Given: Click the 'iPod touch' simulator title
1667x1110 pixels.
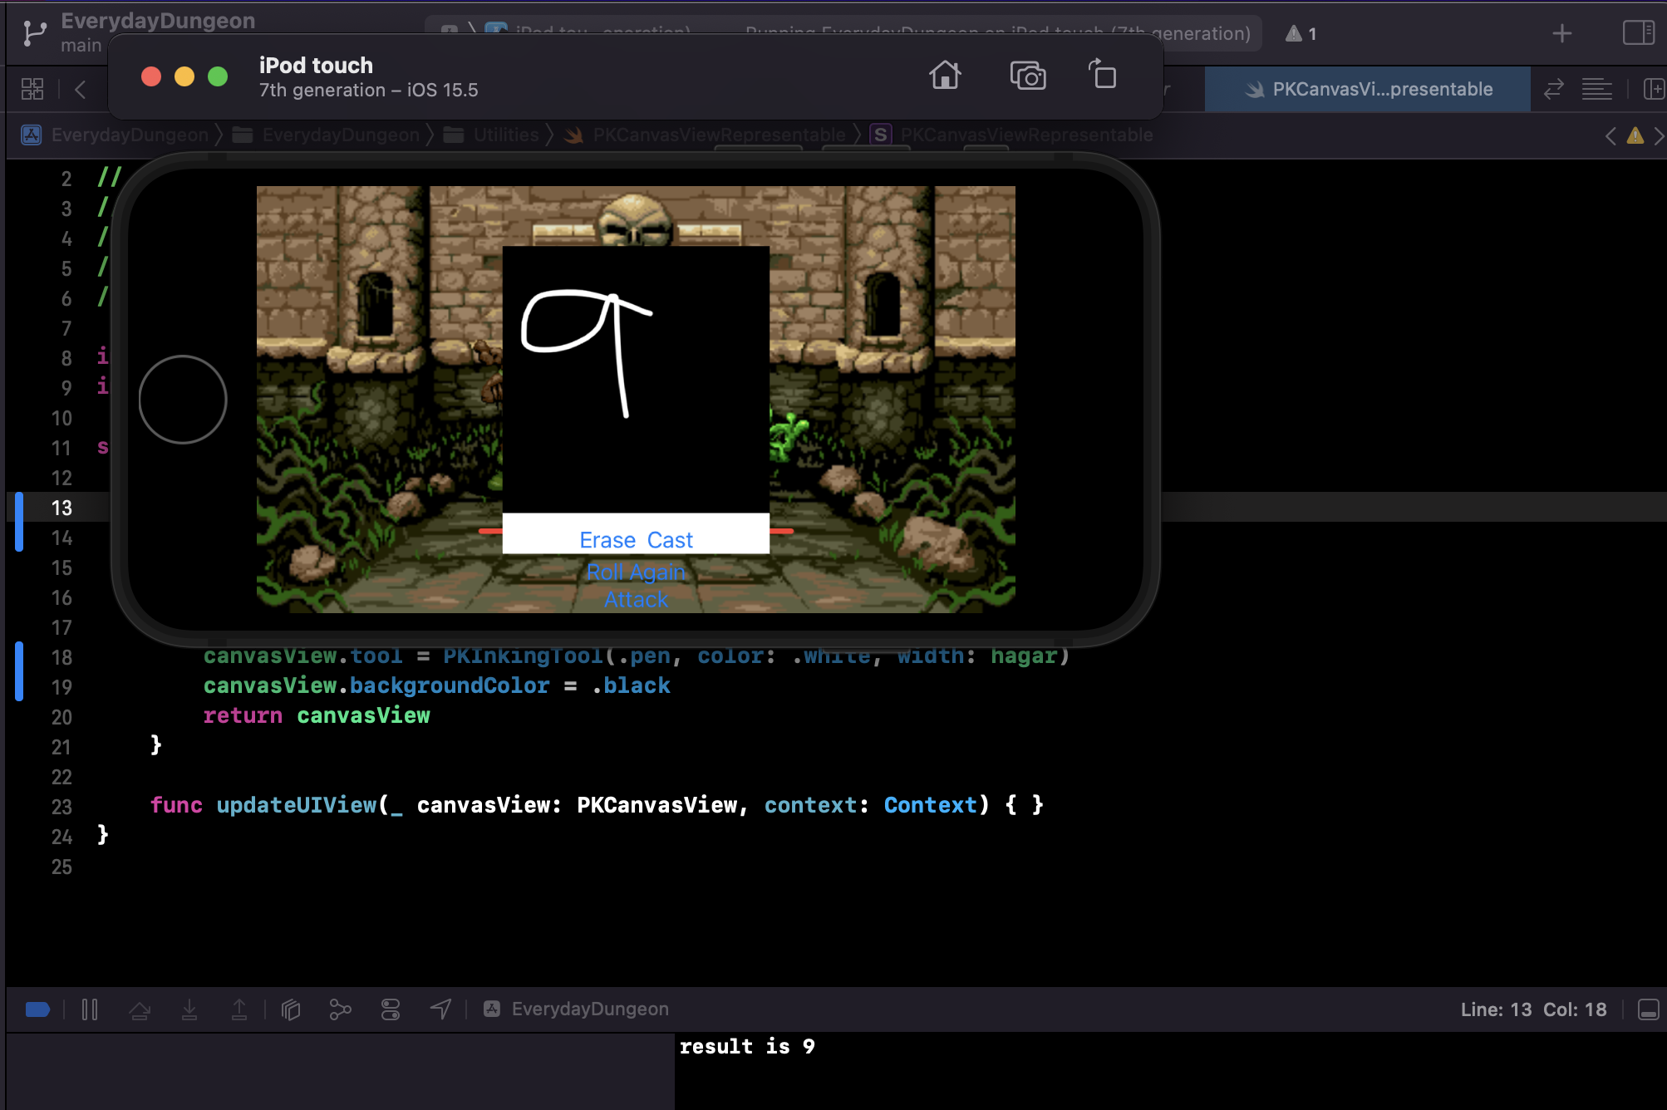Looking at the screenshot, I should (316, 65).
